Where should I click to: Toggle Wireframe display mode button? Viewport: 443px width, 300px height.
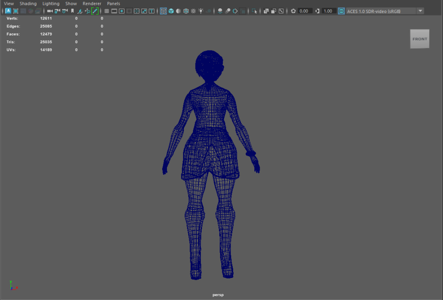pos(164,11)
